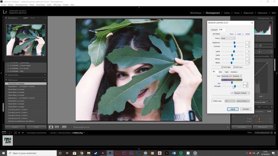
Task: Click the Coller button in left panel
Action: point(36,127)
